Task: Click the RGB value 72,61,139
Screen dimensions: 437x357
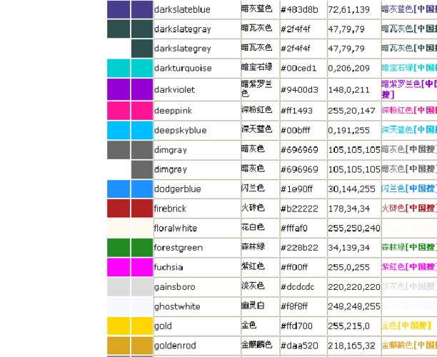Action: pos(348,10)
